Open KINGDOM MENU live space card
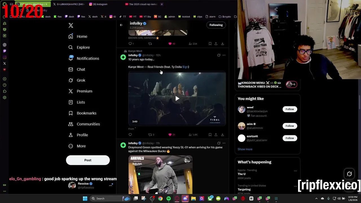 (x=267, y=85)
